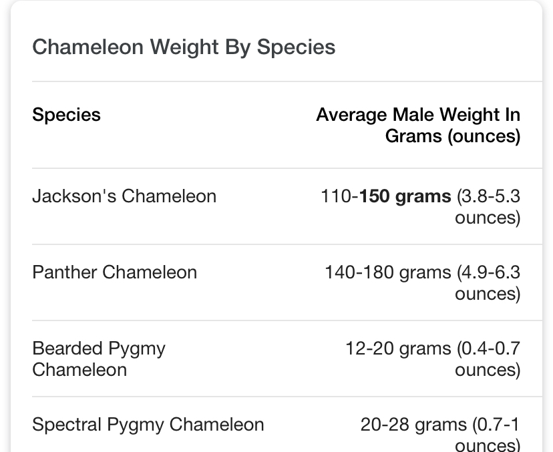Click the "Chameleon Weight By Species" card title
Image resolution: width=553 pixels, height=452 pixels.
coord(184,47)
